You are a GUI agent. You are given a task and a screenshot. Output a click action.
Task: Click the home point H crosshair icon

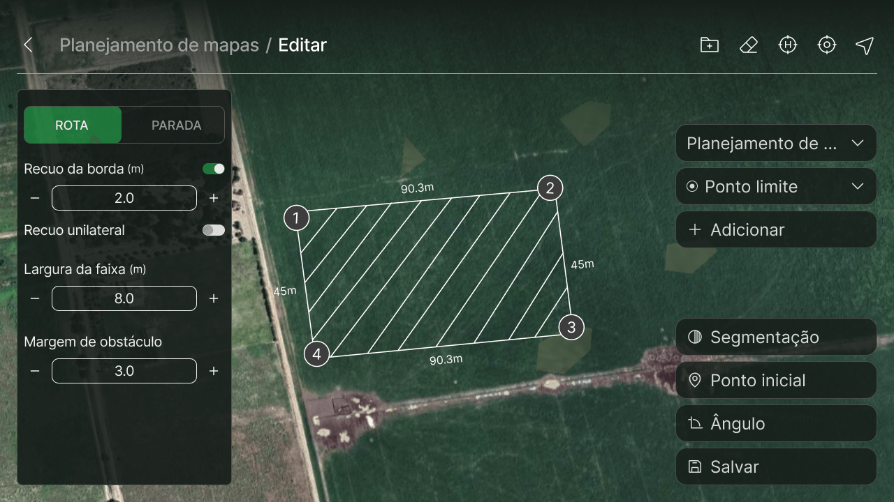[788, 45]
